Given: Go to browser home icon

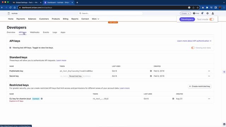Looking at the screenshot, I should pos(14,7).
